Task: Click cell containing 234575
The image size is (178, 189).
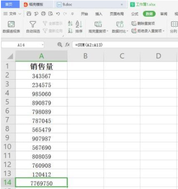Action: point(41,84)
